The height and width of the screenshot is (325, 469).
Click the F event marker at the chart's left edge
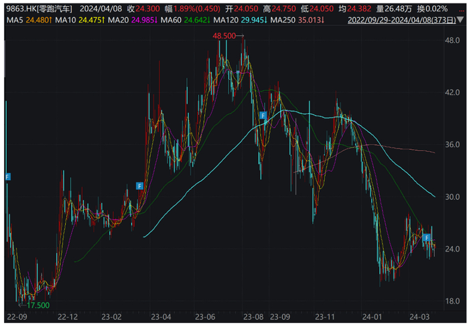click(8, 177)
